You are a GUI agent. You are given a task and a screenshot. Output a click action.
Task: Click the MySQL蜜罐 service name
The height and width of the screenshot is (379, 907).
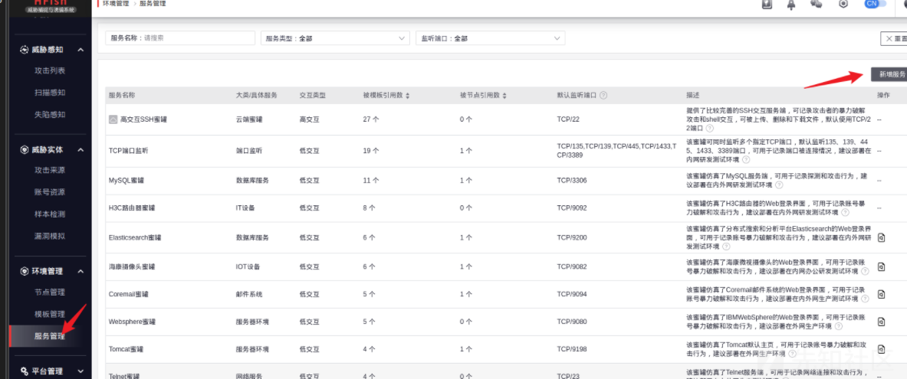point(126,181)
